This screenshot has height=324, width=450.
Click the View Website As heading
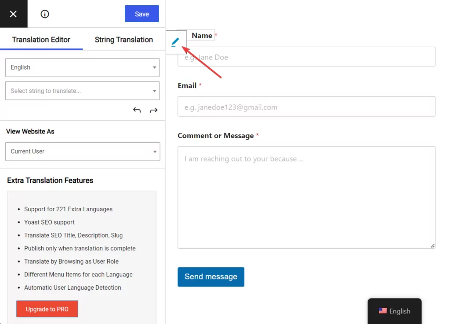(30, 131)
